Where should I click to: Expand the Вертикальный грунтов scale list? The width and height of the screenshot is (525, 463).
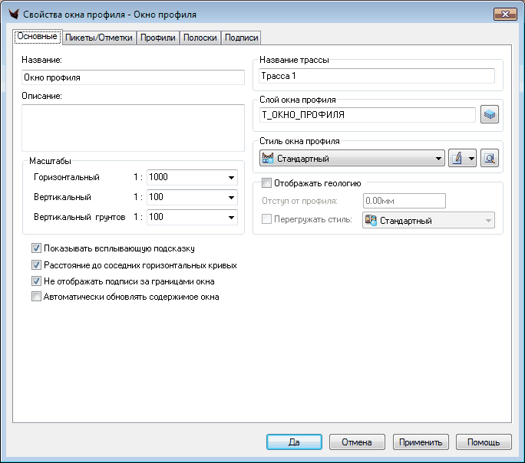click(x=230, y=218)
